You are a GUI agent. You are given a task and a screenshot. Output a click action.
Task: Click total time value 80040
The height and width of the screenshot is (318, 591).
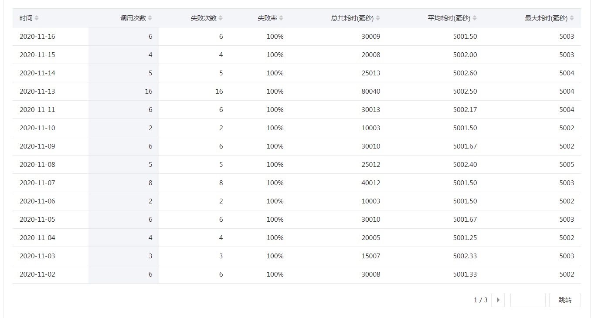371,91
